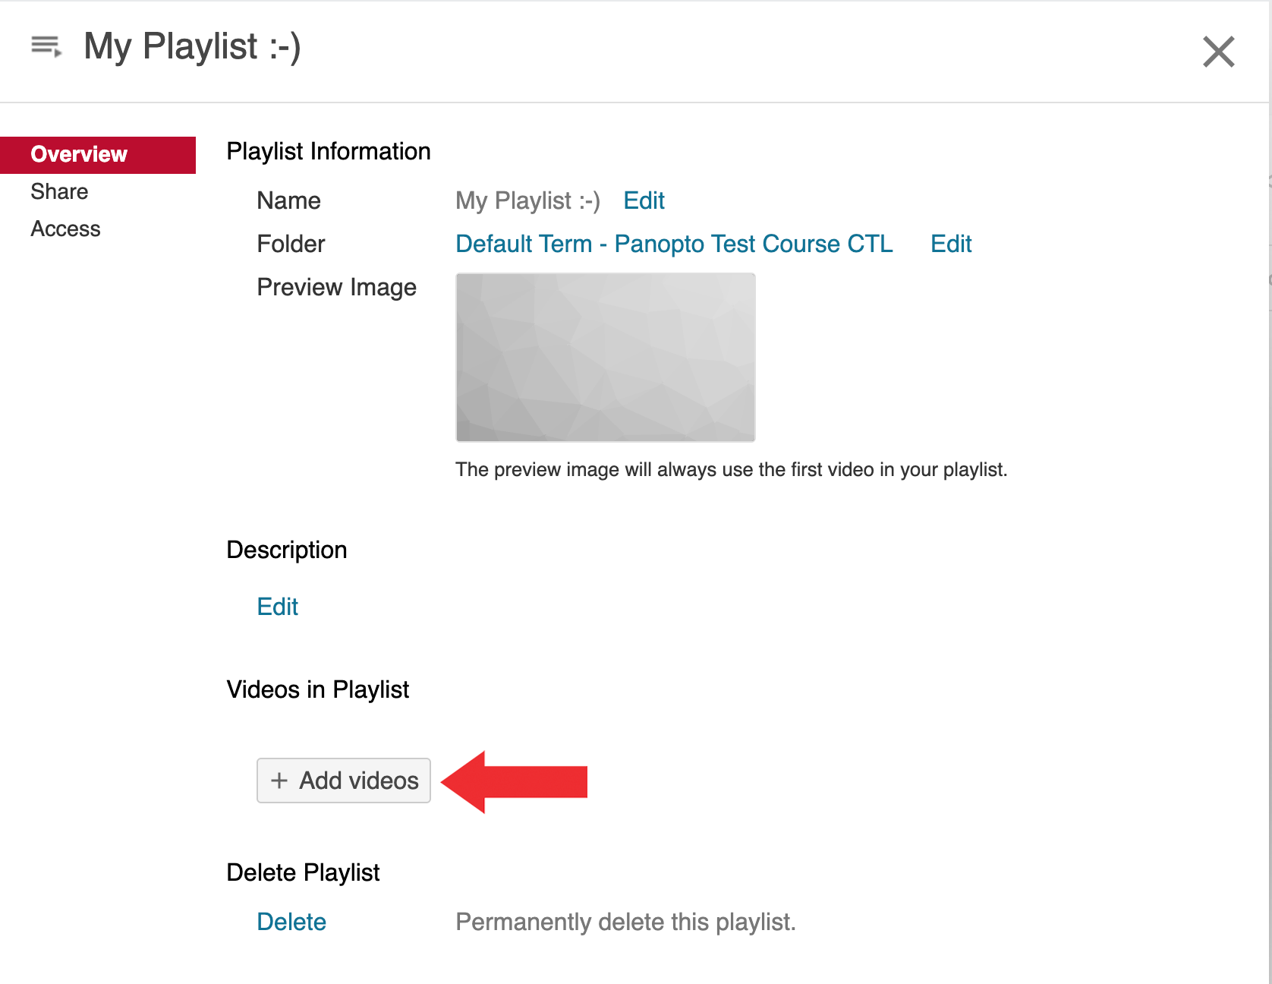Edit the playlist folder location
The height and width of the screenshot is (984, 1272).
point(951,244)
